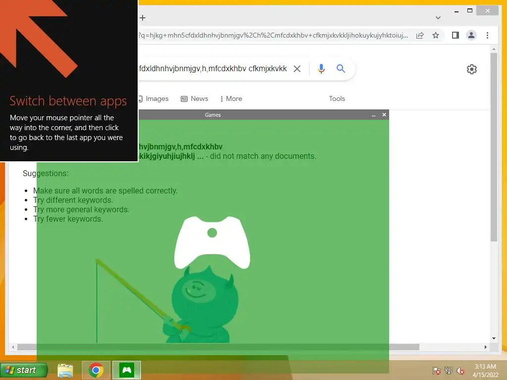
Task: Click the Xbox controller logo in Games
Action: click(212, 242)
